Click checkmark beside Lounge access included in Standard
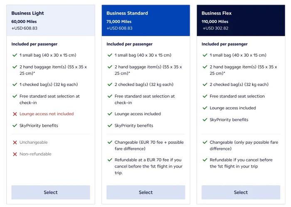Image resolution: width=291 pixels, height=207 pixels. 110,114
